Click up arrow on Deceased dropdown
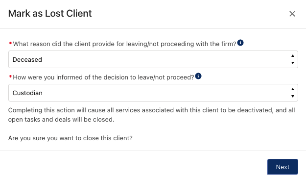The height and width of the screenshot is (179, 306). 292,56
